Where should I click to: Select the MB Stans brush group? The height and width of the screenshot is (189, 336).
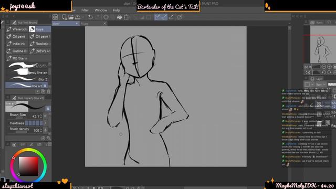pyautogui.click(x=17, y=58)
